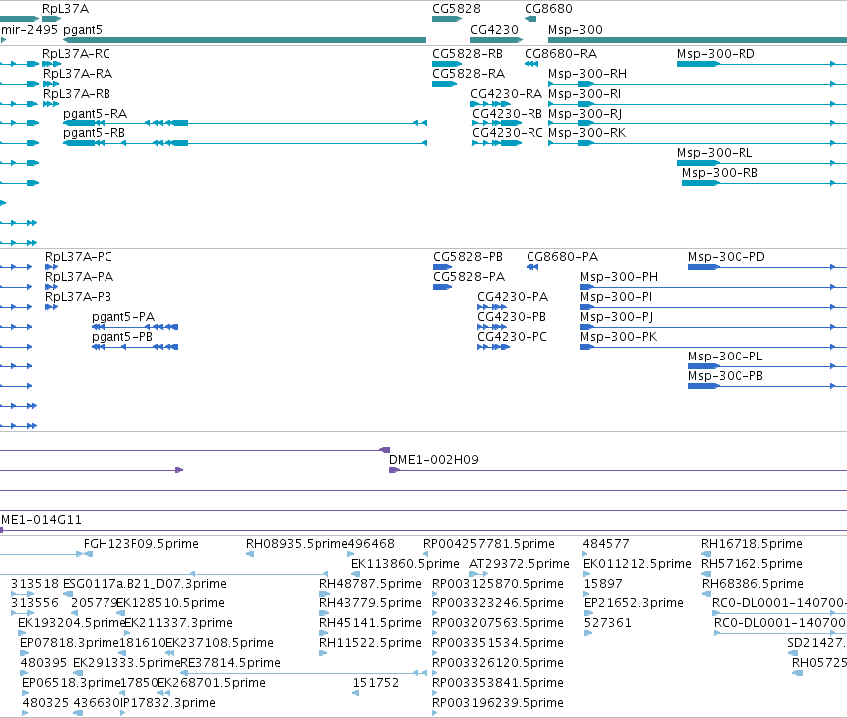Click the Msp-300-RD transcript label
847x718 pixels.
(x=716, y=54)
